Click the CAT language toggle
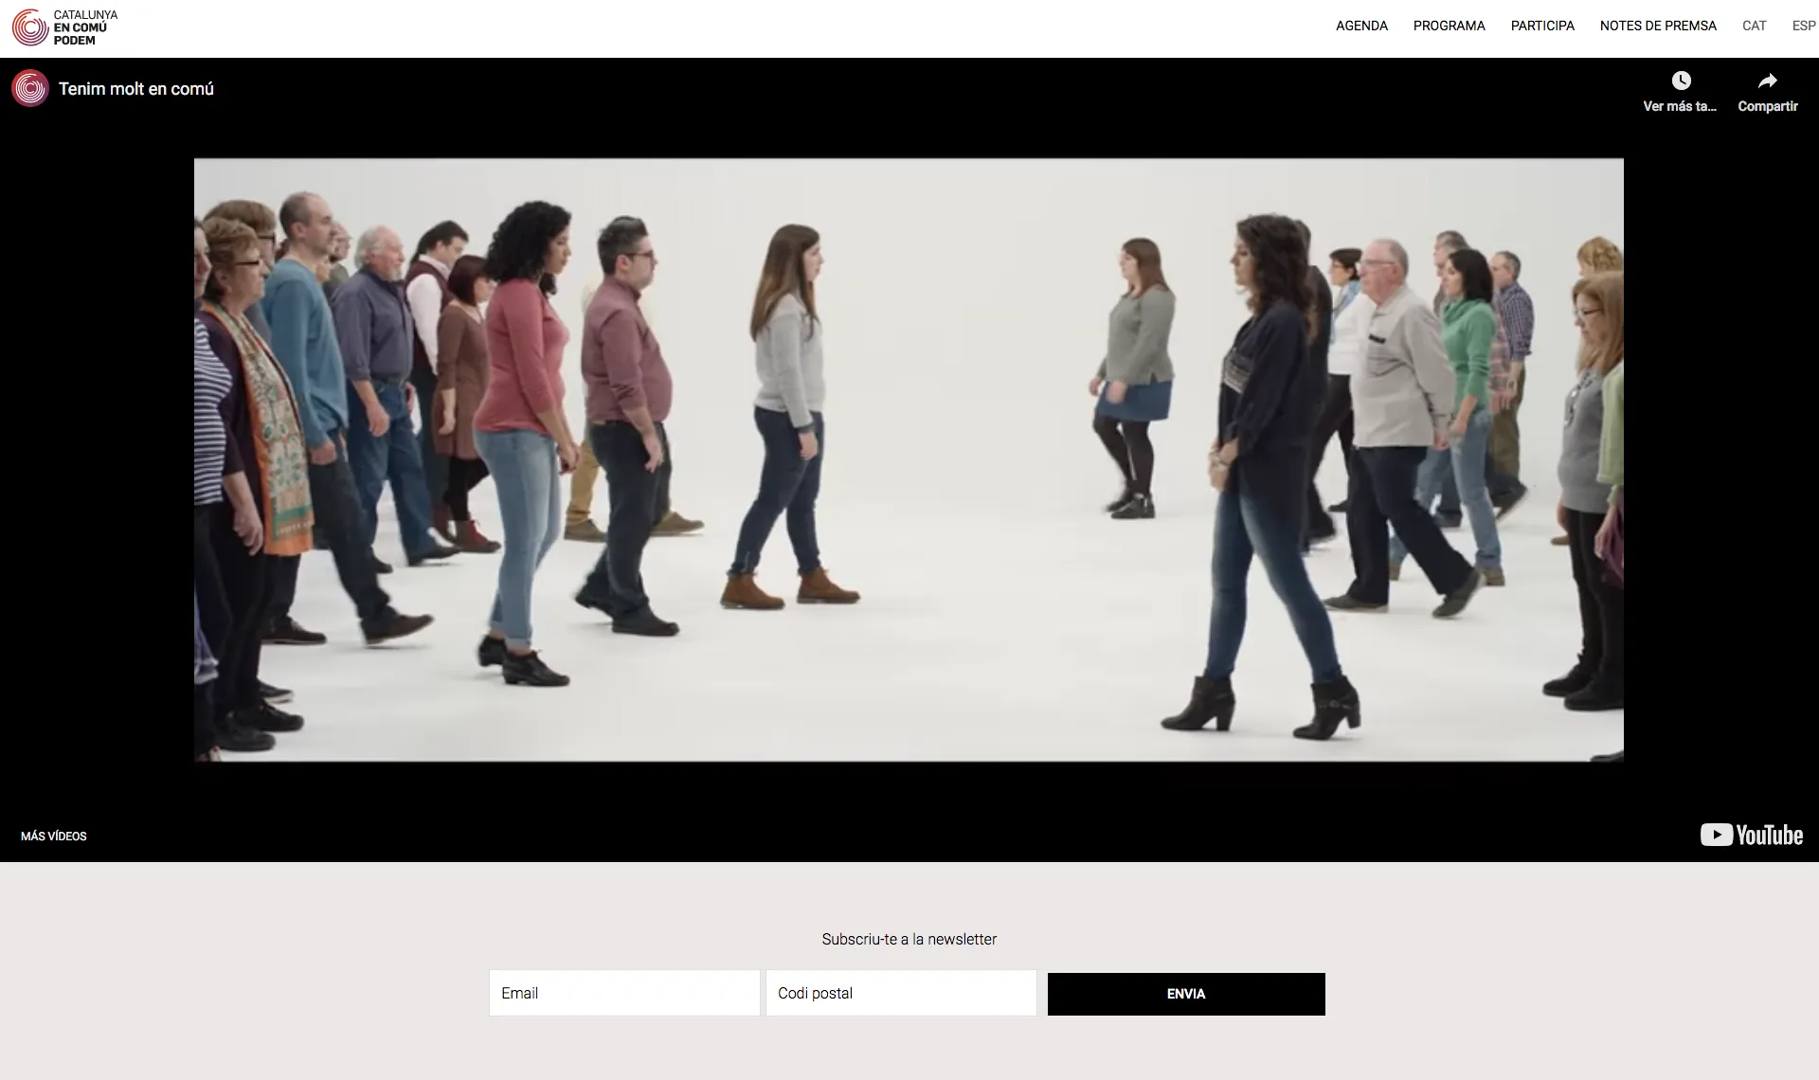Image resolution: width=1819 pixels, height=1080 pixels. (1751, 26)
